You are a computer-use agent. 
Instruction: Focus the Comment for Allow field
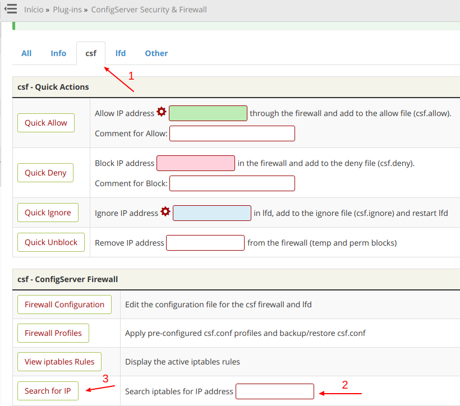(x=232, y=133)
